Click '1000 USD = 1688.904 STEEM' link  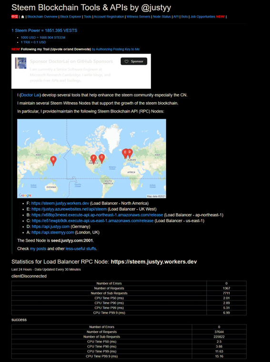click(43, 37)
